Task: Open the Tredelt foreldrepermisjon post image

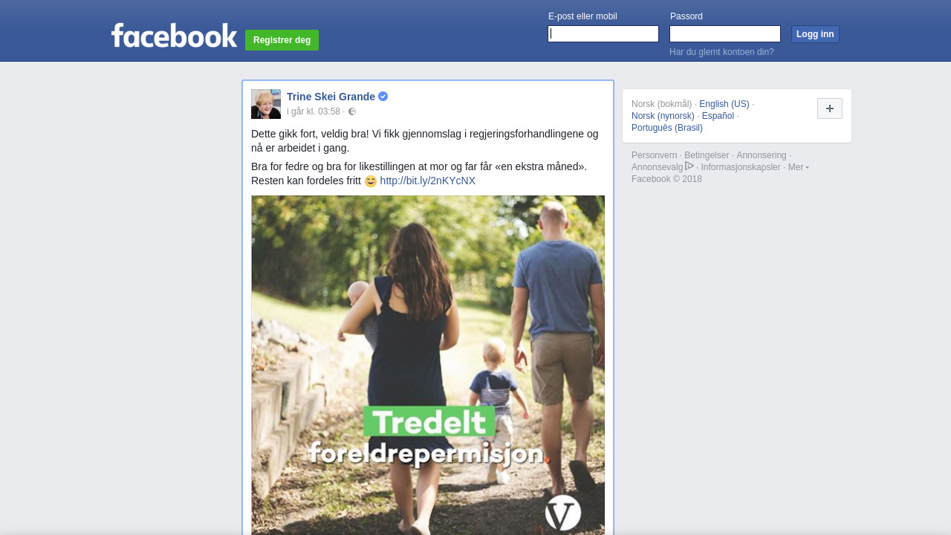Action: (428, 365)
